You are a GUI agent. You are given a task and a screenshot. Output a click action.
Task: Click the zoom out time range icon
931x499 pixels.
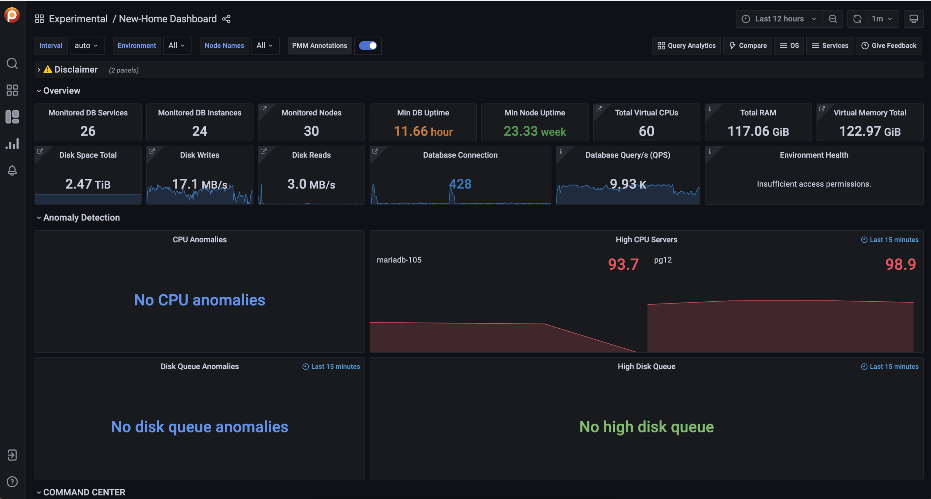(832, 19)
